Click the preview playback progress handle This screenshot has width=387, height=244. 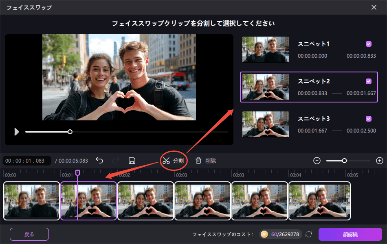tap(70, 132)
